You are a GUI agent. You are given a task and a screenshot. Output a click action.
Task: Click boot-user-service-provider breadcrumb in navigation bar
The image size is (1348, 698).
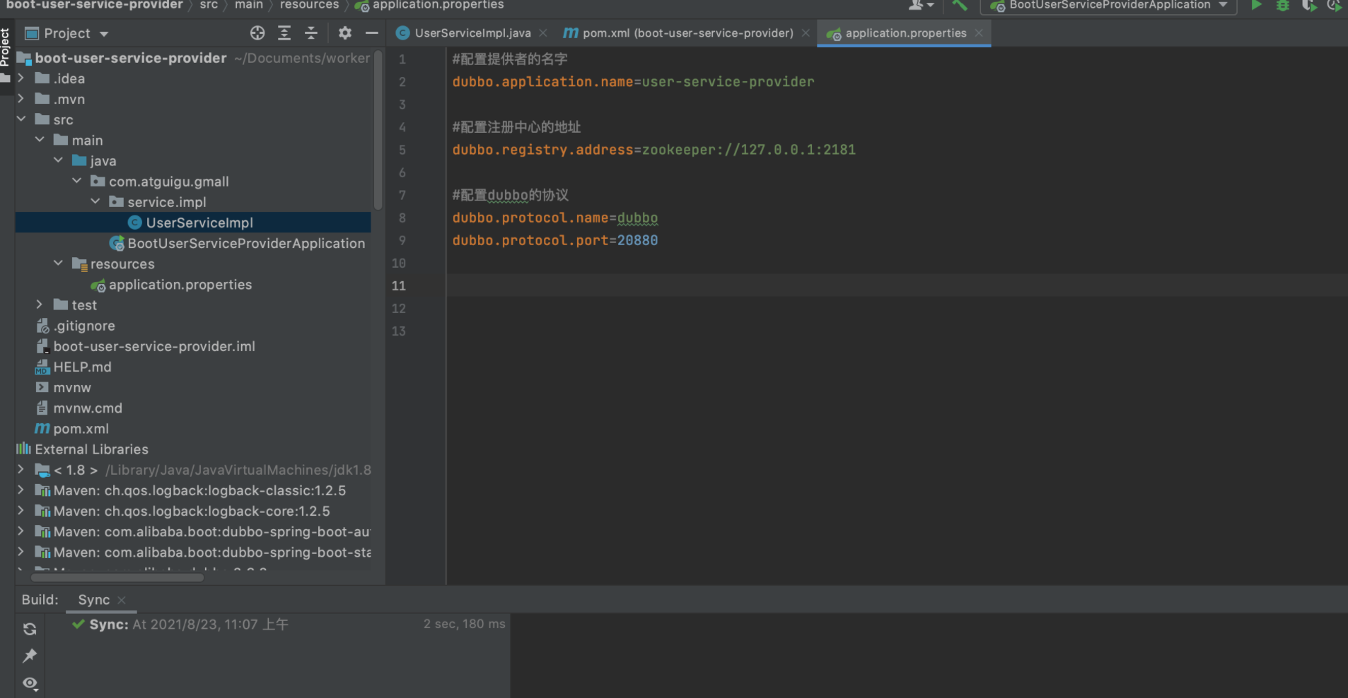[94, 5]
